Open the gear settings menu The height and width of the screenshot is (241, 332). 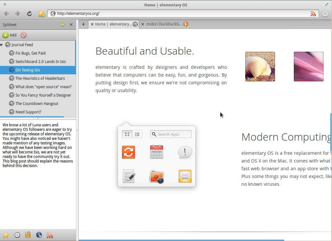tap(325, 14)
